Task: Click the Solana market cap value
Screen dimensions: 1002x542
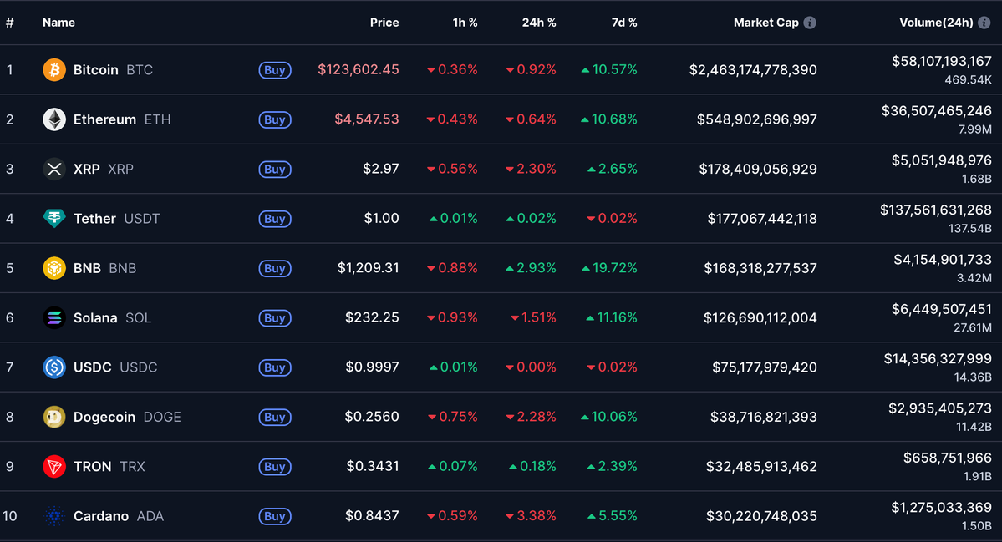Action: [x=760, y=317]
